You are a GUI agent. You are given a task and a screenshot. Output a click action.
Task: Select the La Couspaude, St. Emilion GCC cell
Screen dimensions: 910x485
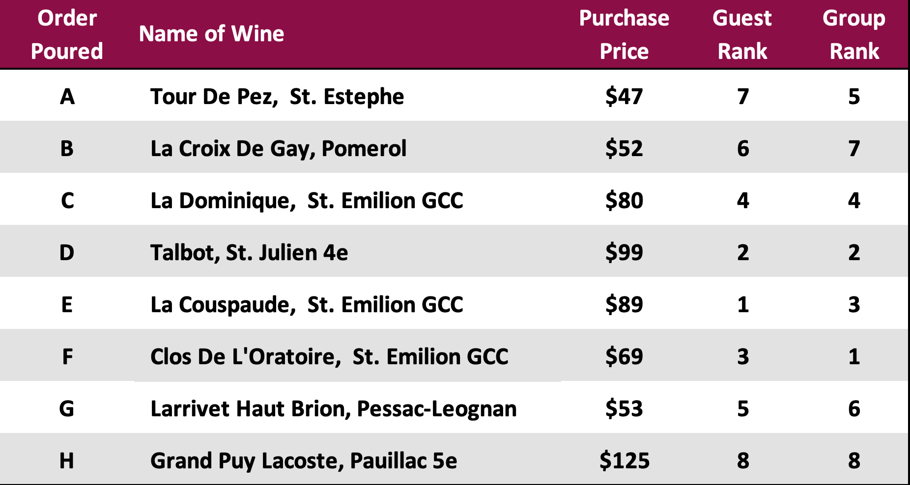coord(307,304)
